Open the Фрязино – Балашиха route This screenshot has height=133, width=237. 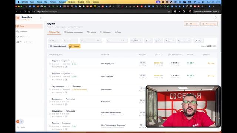[x=61, y=123]
